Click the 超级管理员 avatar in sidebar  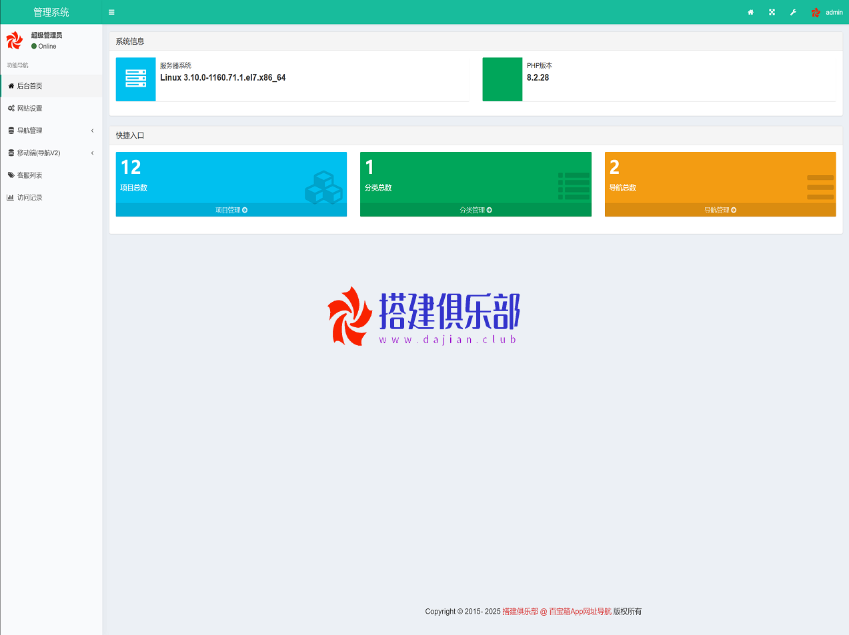point(14,40)
